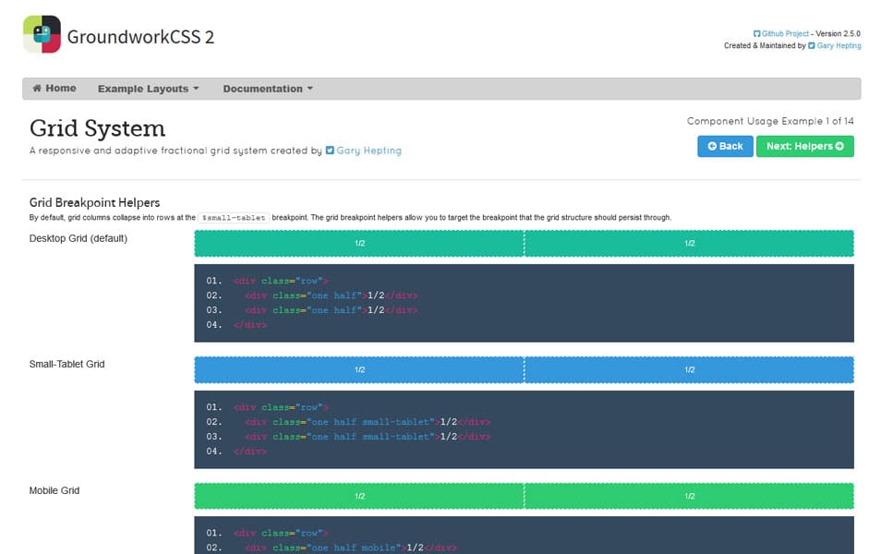
Task: Click the GitHub octocat icon in the header
Action: [755, 31]
